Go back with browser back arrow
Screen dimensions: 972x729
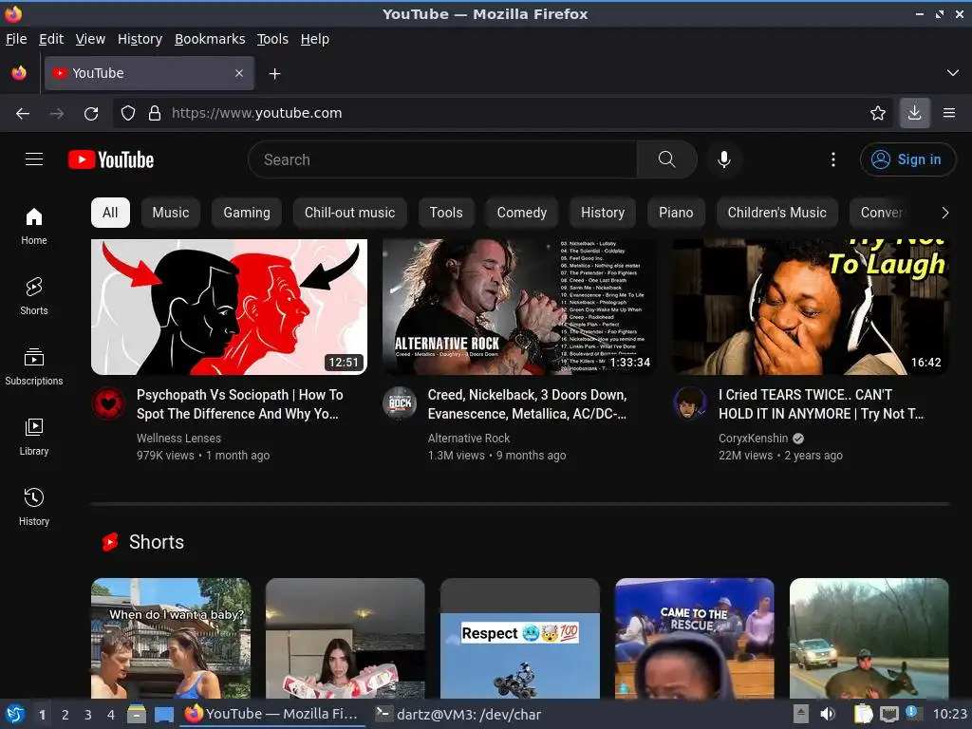(23, 113)
